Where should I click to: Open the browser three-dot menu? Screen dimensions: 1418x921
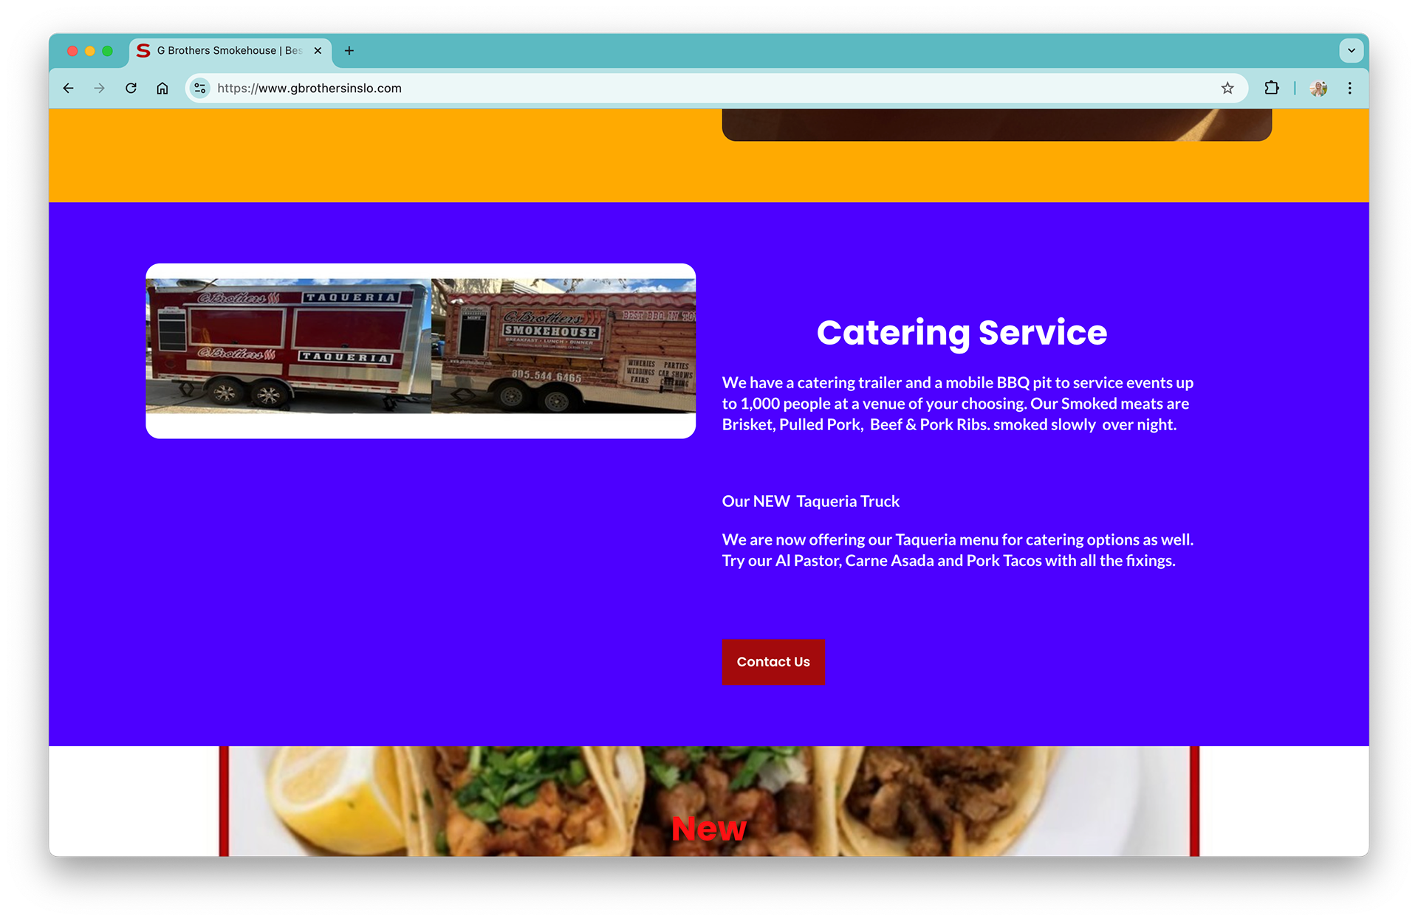click(1350, 89)
